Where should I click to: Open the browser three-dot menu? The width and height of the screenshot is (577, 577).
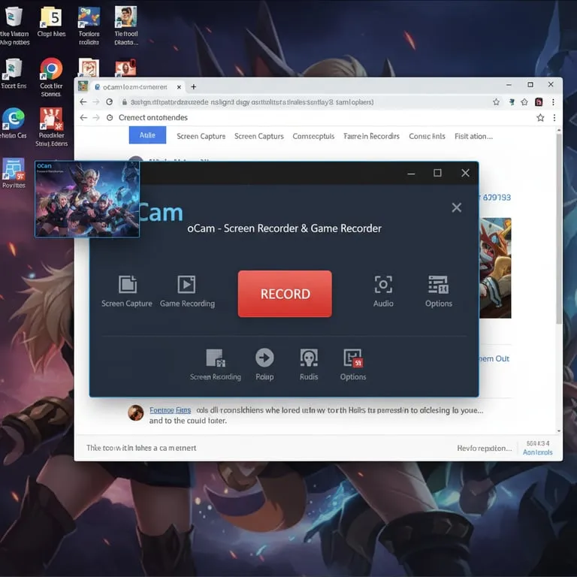554,101
